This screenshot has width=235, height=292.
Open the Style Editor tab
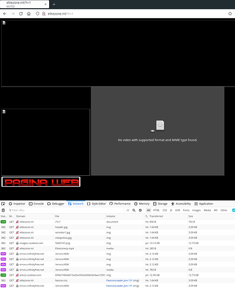pos(96,204)
